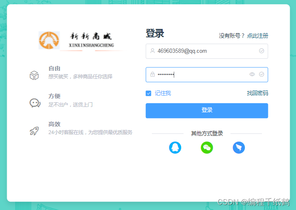Open the 点此注册 registration link

(x=257, y=36)
